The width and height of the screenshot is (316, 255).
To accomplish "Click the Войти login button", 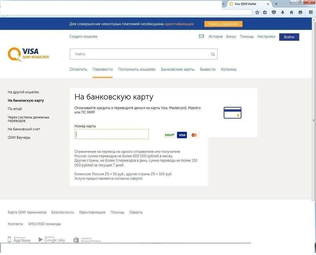I will (289, 37).
